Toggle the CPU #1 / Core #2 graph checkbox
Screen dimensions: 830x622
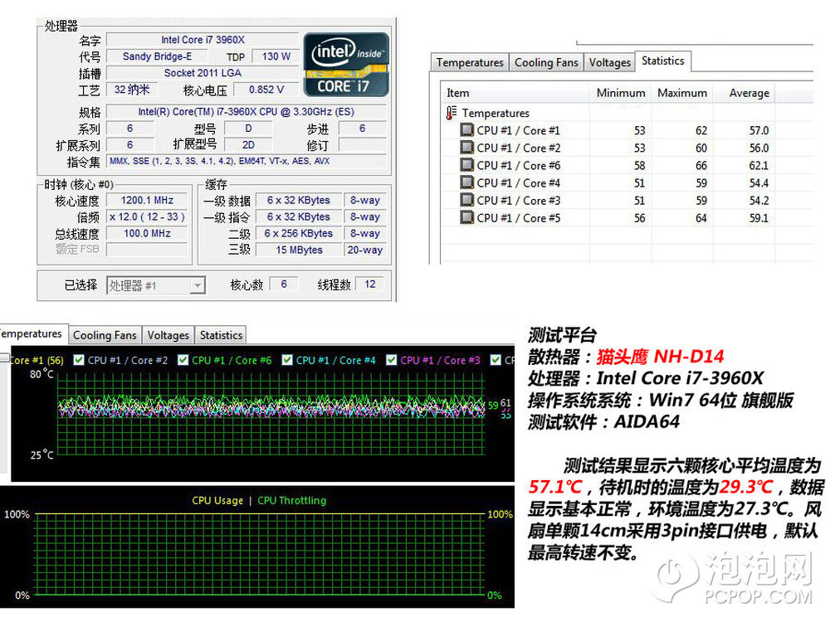(79, 360)
